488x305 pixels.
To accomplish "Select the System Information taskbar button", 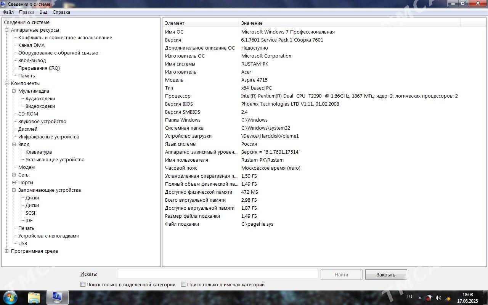I will point(57,297).
